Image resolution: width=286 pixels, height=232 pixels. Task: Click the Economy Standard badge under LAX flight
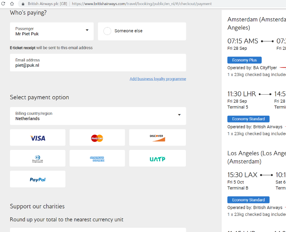248,200
